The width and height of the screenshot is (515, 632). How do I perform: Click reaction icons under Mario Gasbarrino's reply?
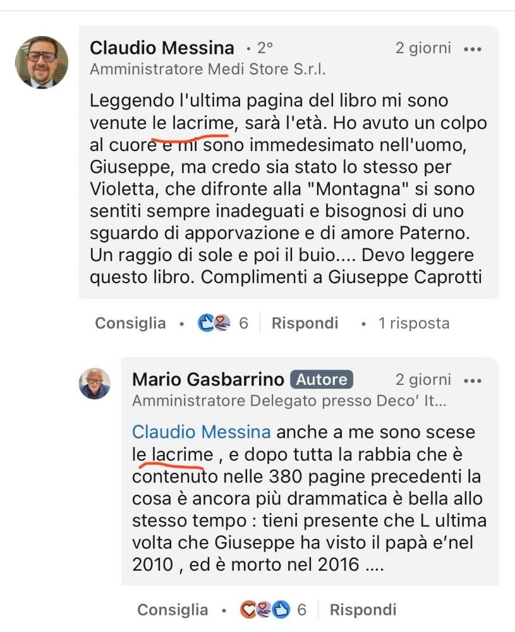(x=264, y=610)
